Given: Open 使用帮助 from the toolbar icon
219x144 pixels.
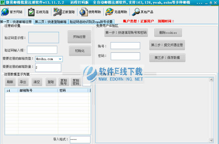Looking at the screenshot, I should 83,12.
